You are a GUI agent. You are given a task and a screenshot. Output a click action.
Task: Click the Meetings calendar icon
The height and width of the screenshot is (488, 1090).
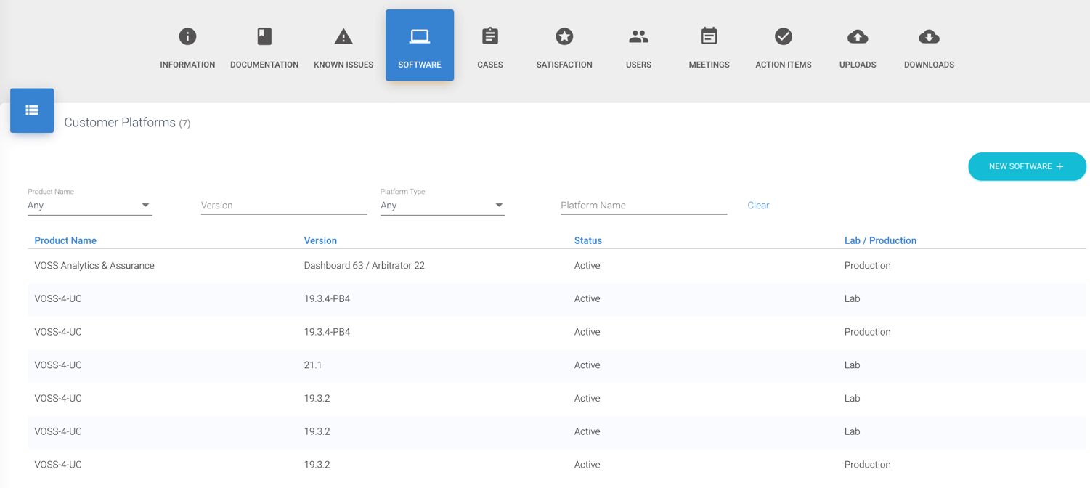click(x=709, y=36)
